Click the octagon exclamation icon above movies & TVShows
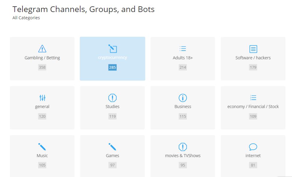 (x=183, y=147)
